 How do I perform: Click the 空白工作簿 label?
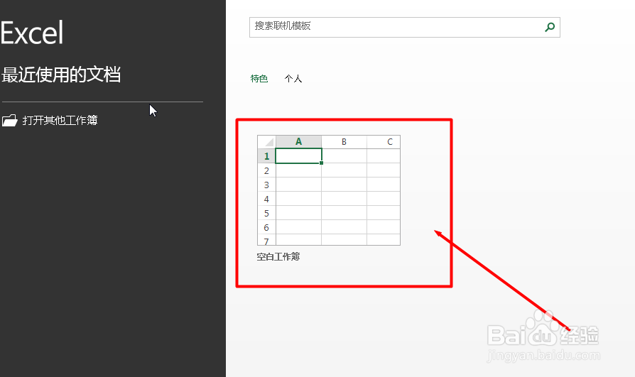278,257
